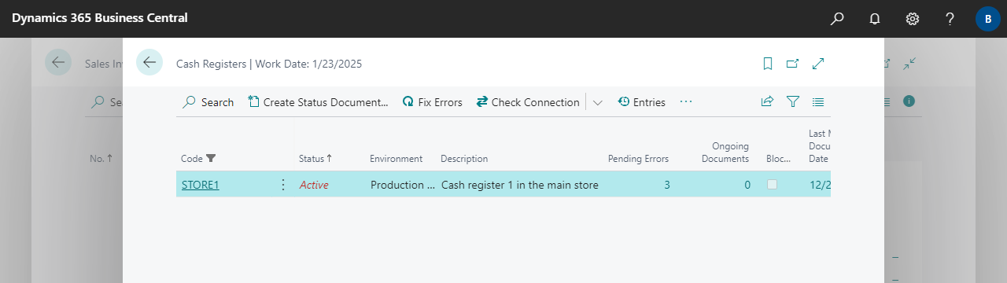
Task: Click Pending Errors value 3
Action: click(667, 185)
